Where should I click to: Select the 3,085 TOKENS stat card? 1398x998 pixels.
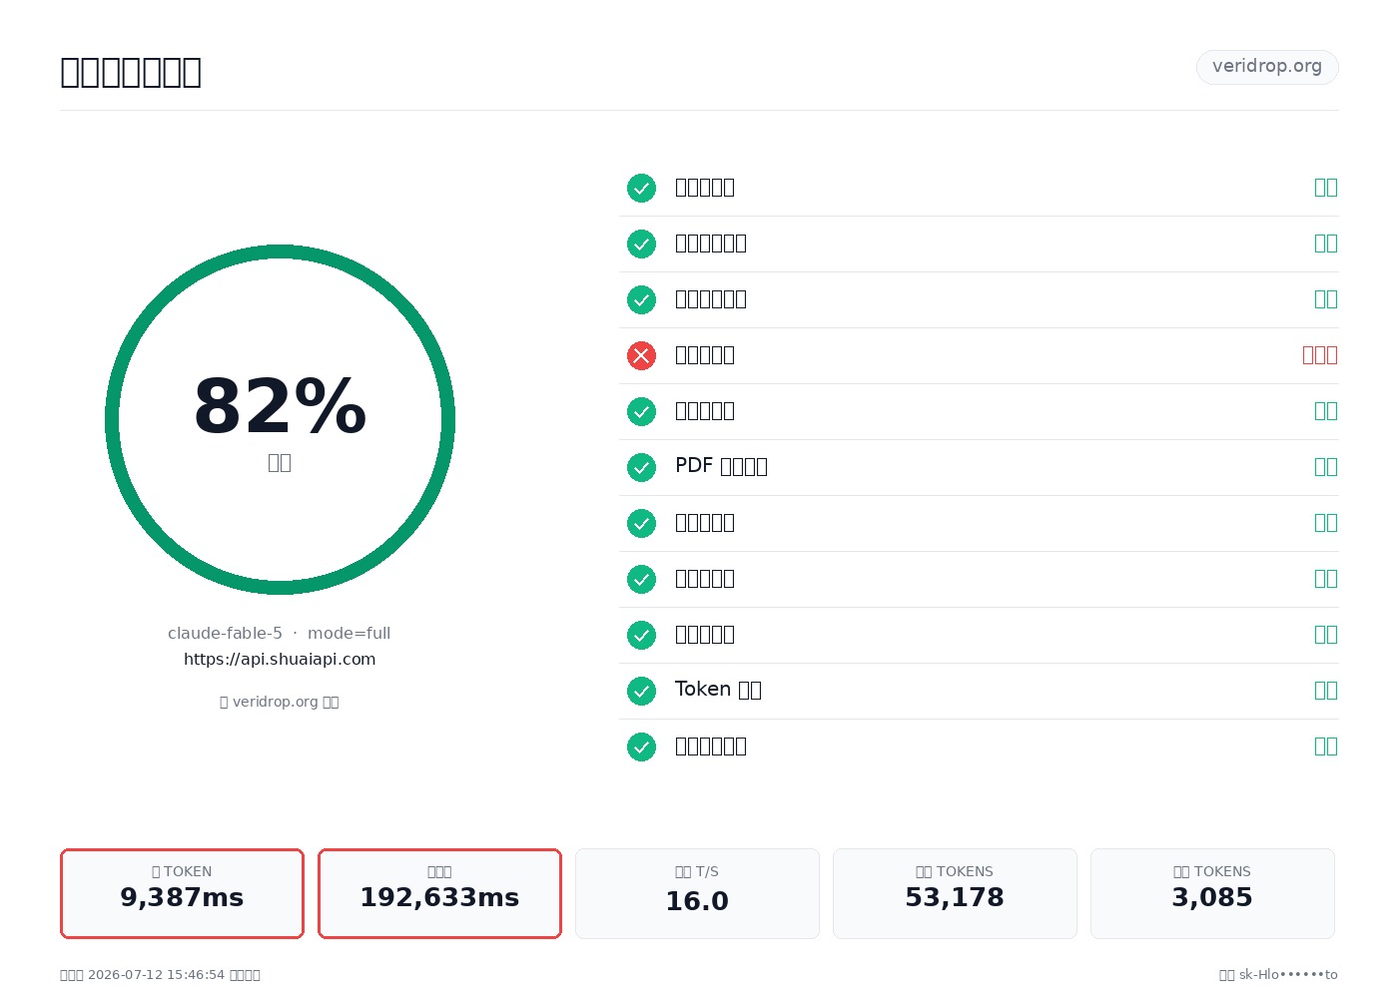pos(1212,893)
